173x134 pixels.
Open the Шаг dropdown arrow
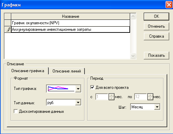[x=157, y=107]
